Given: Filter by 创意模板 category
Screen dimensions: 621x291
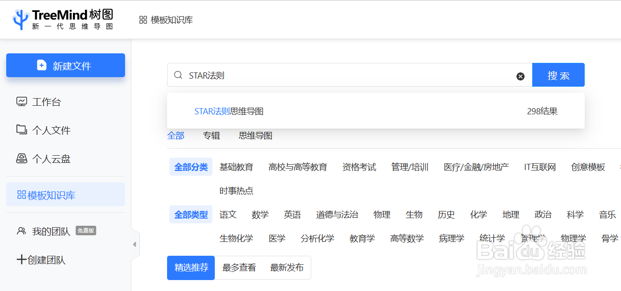Looking at the screenshot, I should coord(588,167).
